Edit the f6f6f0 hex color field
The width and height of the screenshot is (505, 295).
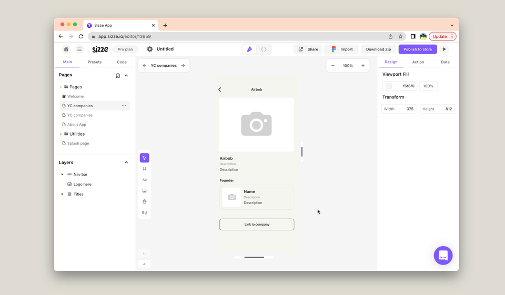pos(408,86)
